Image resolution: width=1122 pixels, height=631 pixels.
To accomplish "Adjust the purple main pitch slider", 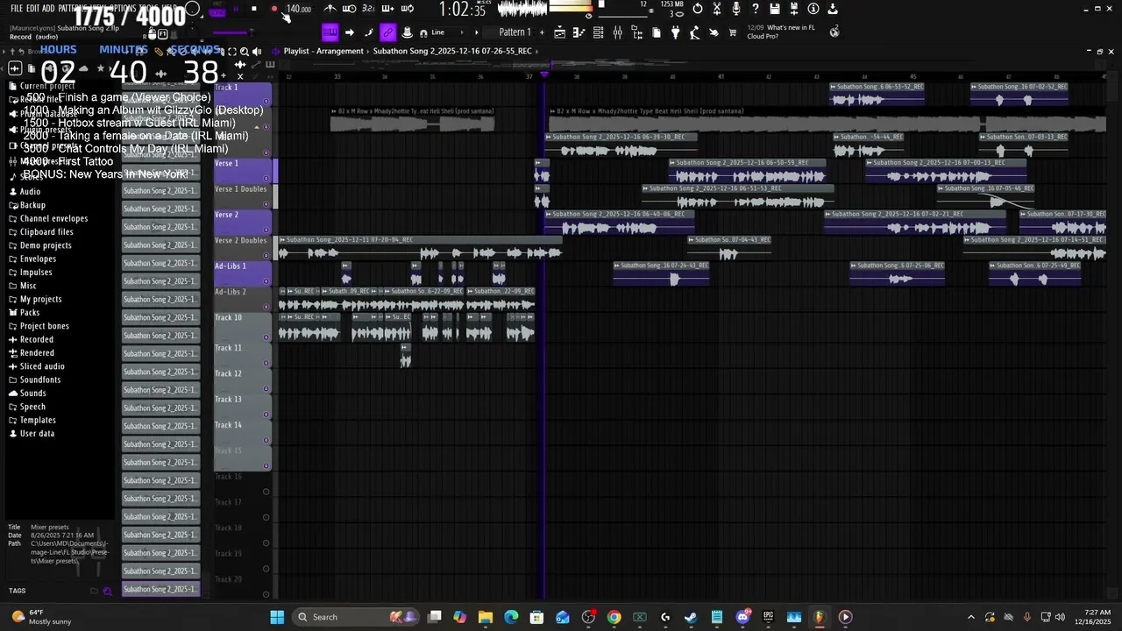I will 232,32.
